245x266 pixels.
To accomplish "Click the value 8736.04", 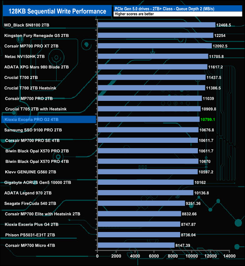I will pyautogui.click(x=188, y=235).
